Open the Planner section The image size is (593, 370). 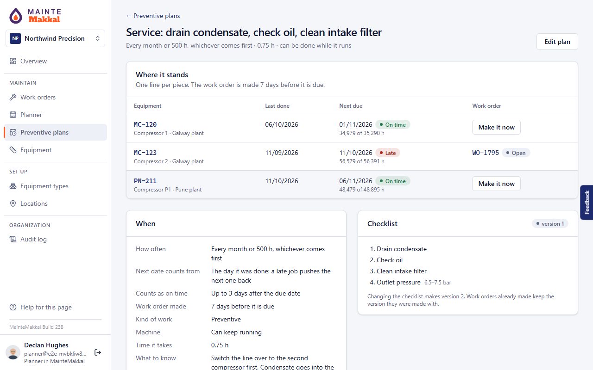(55, 115)
